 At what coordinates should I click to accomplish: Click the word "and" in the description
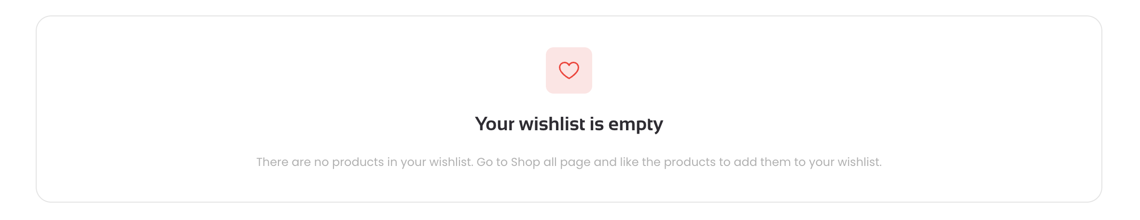click(x=605, y=162)
